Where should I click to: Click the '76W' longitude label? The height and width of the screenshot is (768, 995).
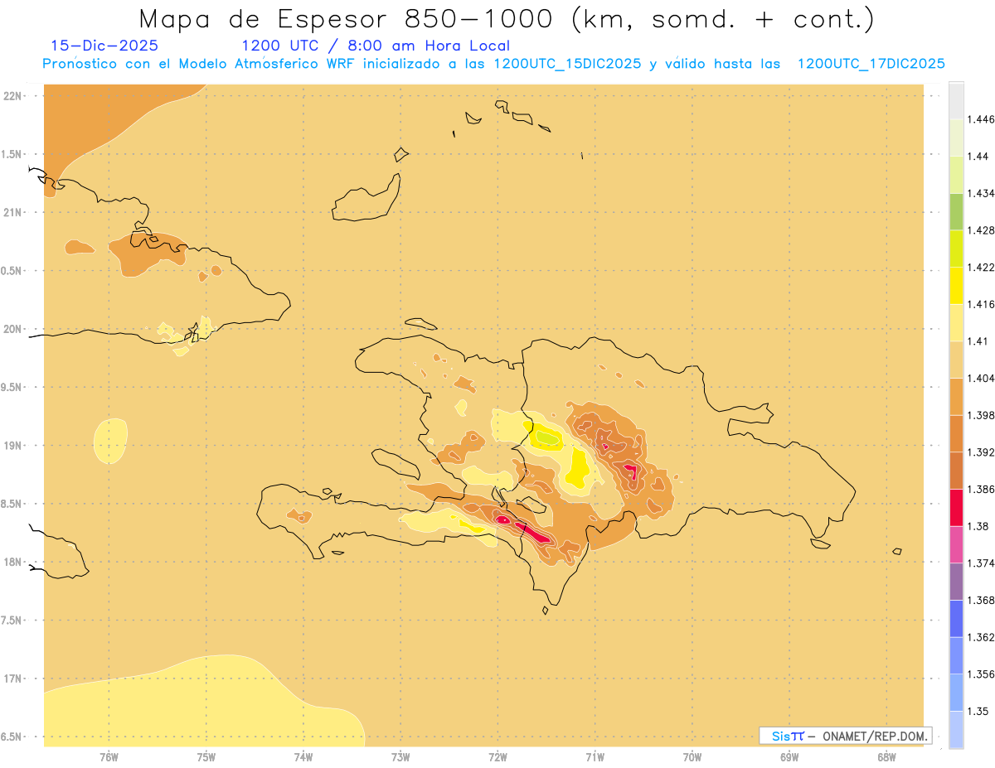109,757
